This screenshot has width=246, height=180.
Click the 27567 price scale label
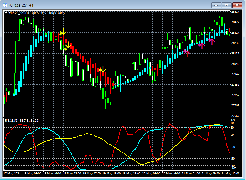(x=235, y=116)
